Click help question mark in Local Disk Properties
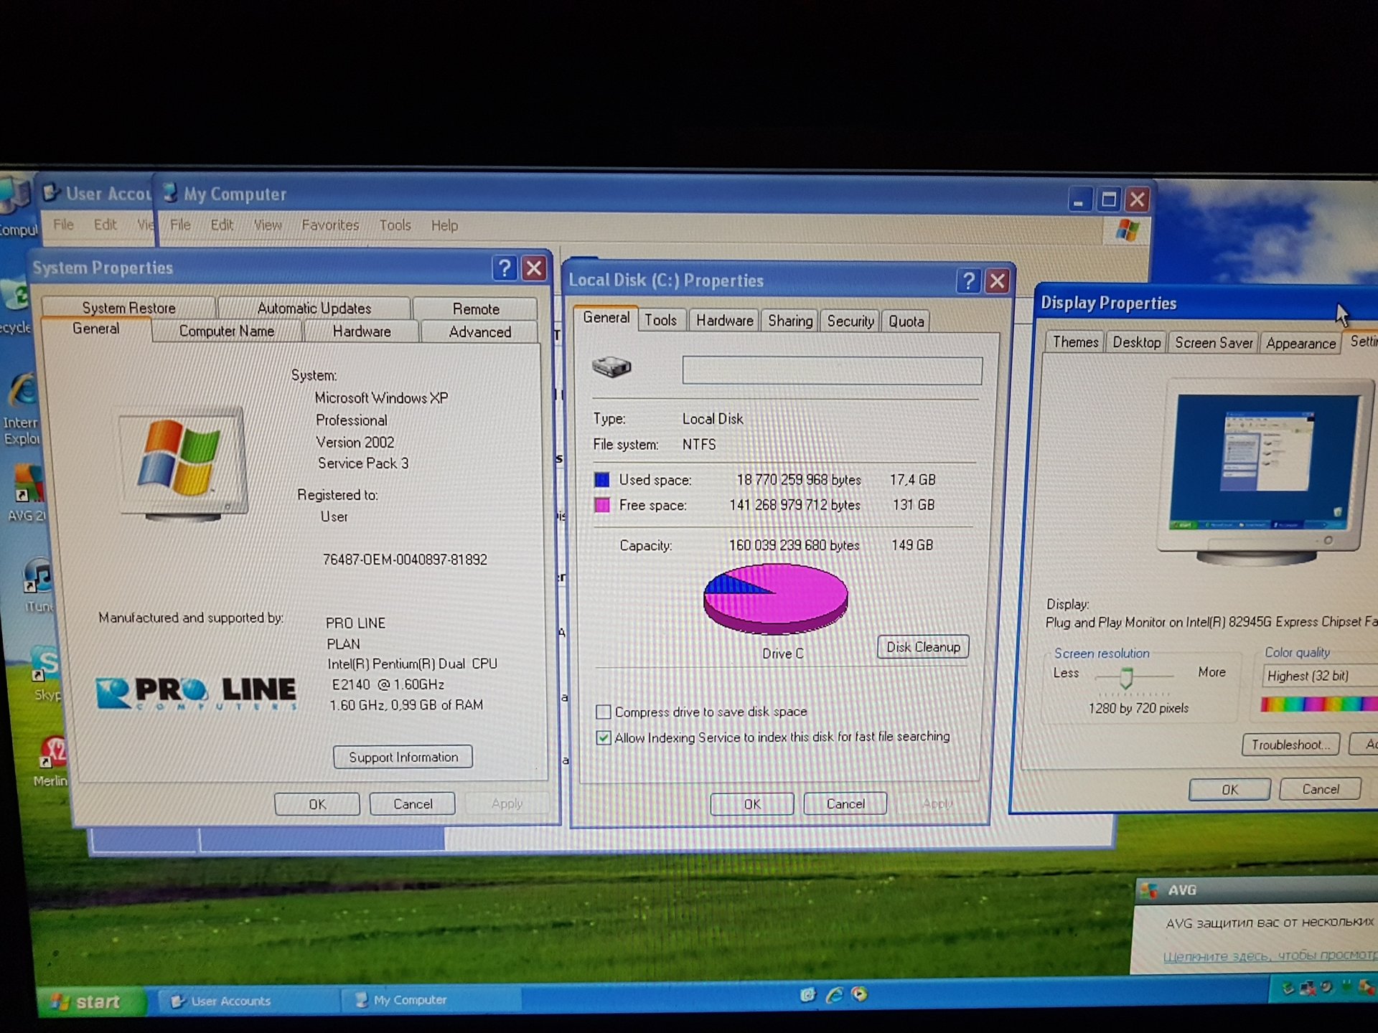Image resolution: width=1378 pixels, height=1033 pixels. click(x=968, y=280)
